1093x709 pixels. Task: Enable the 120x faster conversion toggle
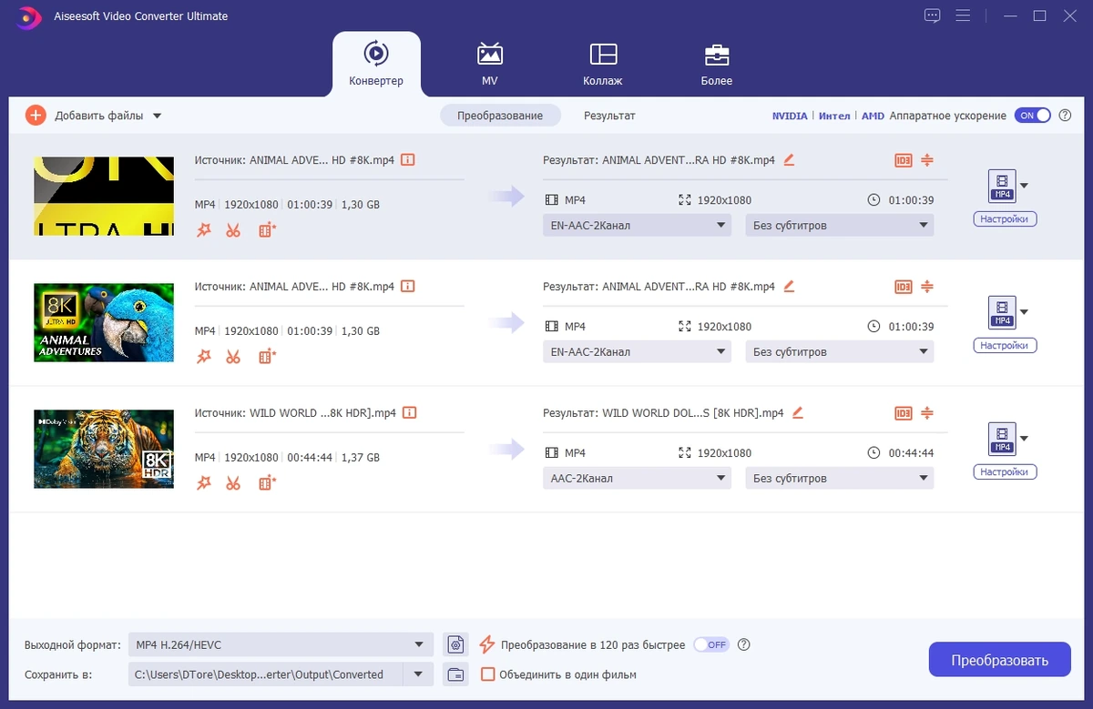[711, 644]
